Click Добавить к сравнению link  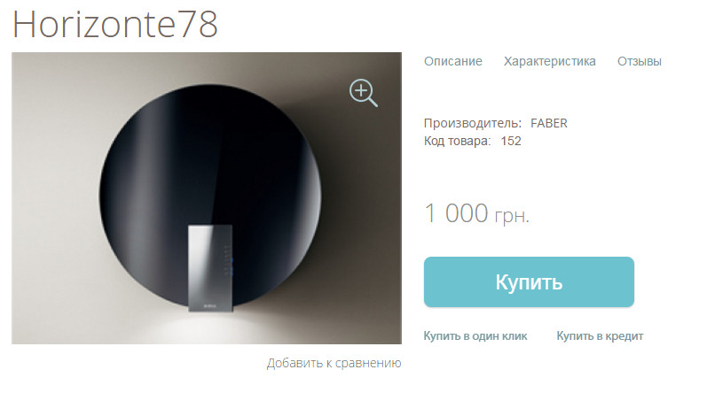click(x=334, y=363)
